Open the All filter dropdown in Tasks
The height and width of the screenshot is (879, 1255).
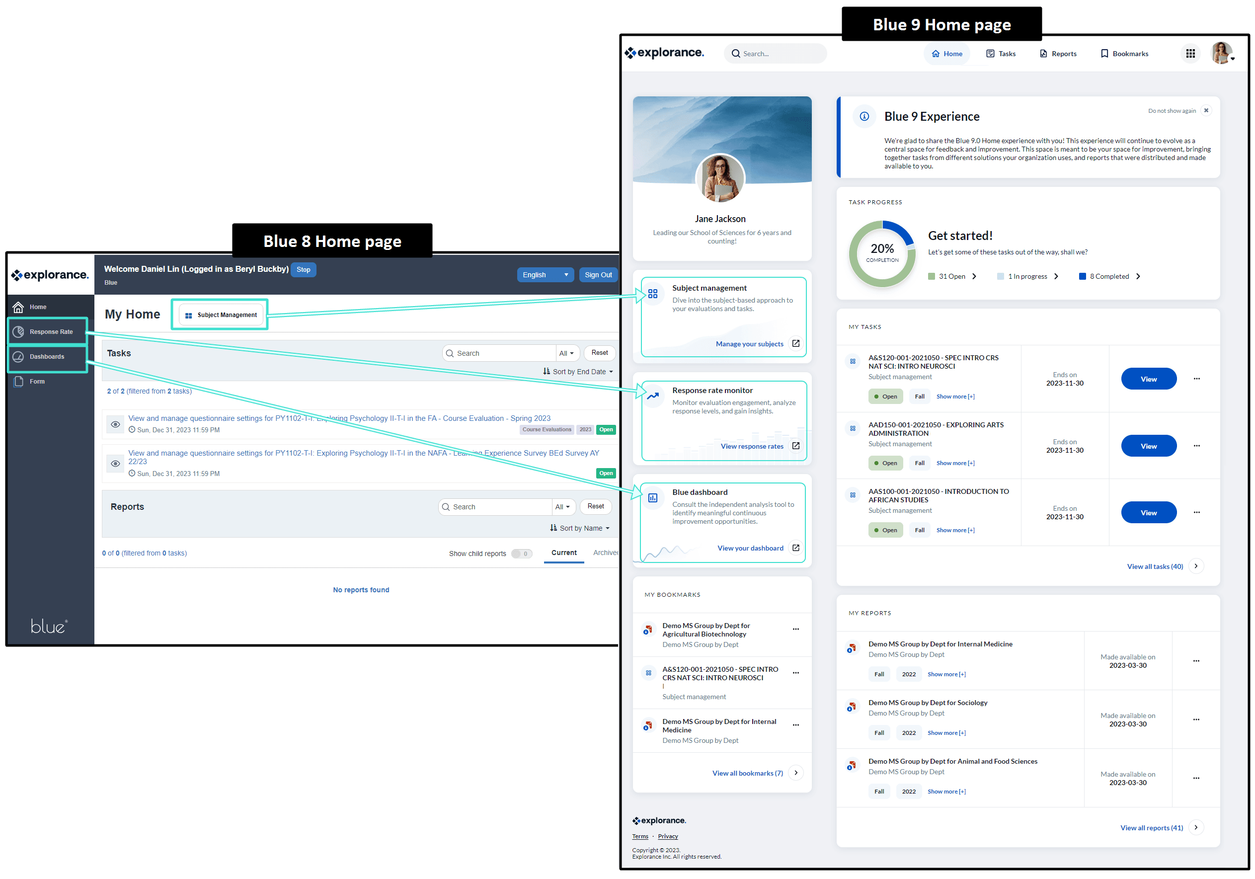coord(567,353)
